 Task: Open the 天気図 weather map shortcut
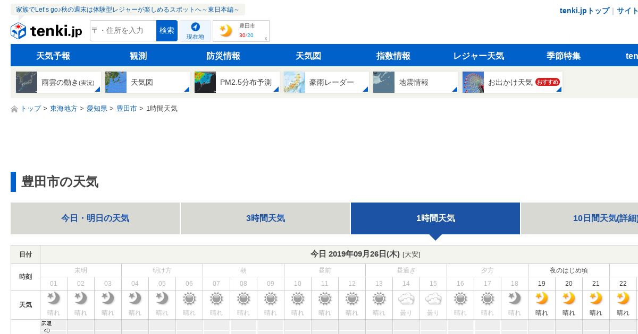(x=147, y=82)
